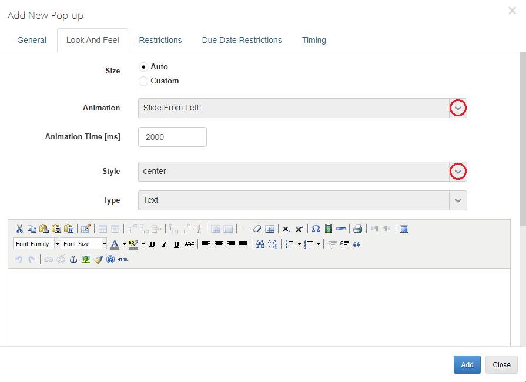Viewport: 526px width, 382px height.
Task: Click the Blockquote quotation icon
Action: (357, 244)
